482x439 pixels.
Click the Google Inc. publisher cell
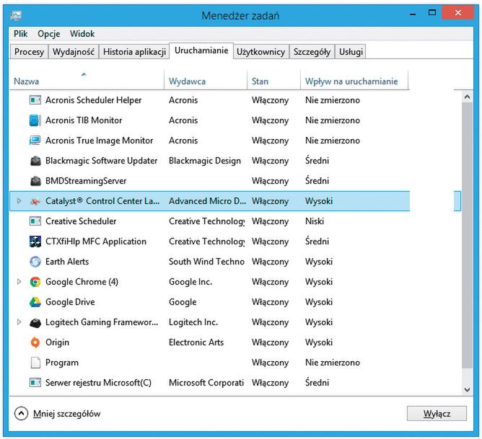tap(190, 282)
